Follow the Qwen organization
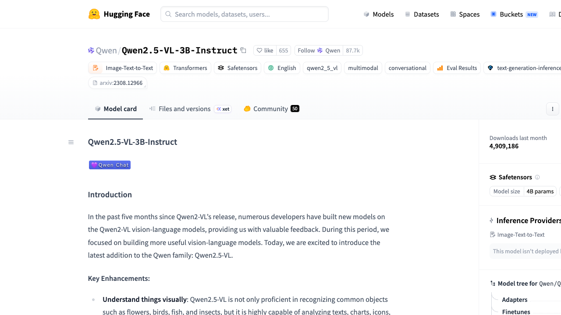 (x=319, y=50)
